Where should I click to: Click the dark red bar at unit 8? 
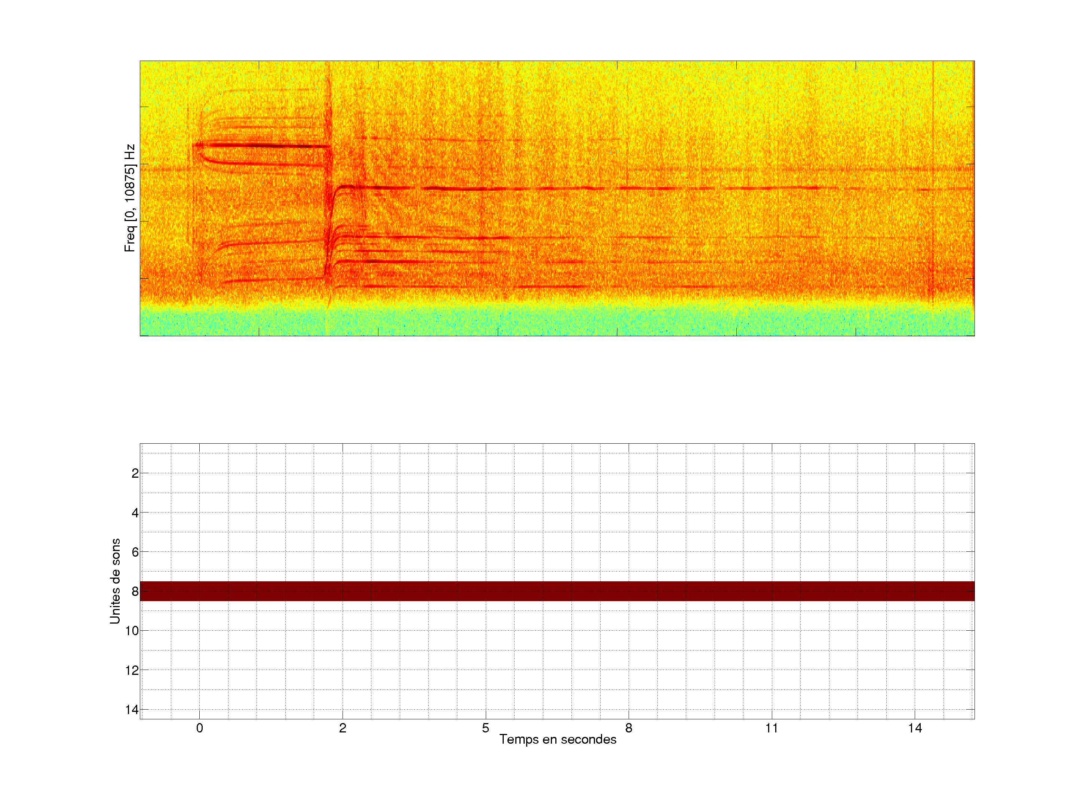(557, 591)
